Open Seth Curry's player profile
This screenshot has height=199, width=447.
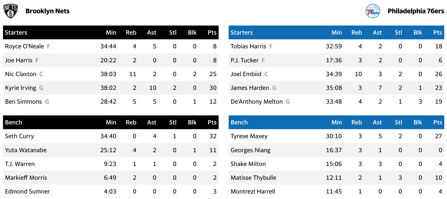[x=20, y=136]
